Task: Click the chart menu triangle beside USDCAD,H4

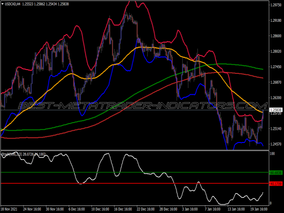Action: pyautogui.click(x=2, y=4)
